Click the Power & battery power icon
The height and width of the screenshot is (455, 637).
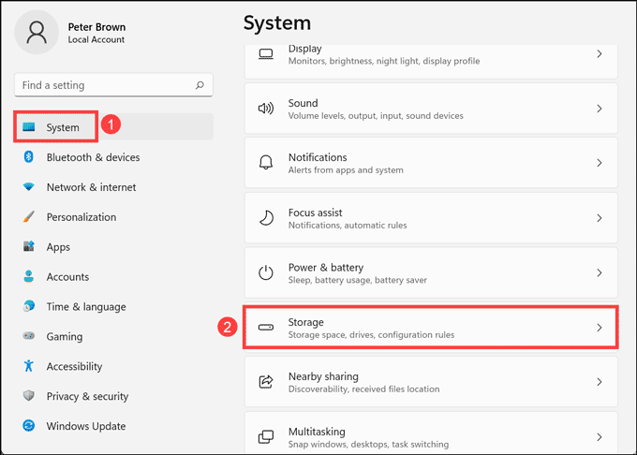click(x=266, y=272)
